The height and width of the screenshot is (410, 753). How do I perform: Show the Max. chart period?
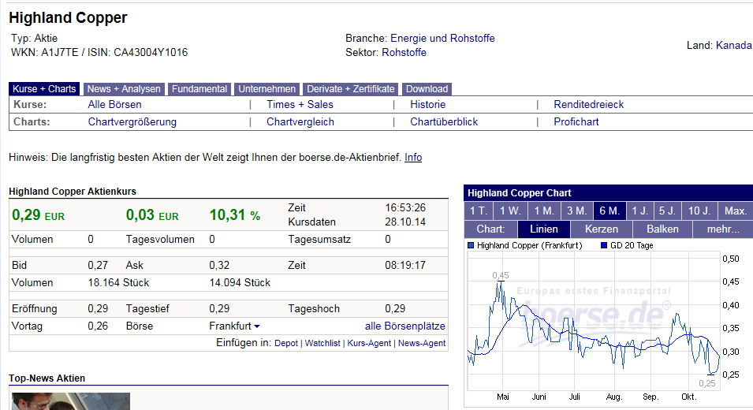pos(735,211)
